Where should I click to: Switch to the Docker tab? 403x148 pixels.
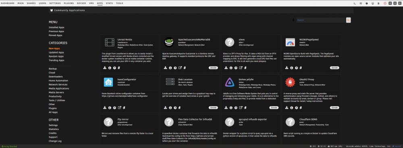coord(81,3)
